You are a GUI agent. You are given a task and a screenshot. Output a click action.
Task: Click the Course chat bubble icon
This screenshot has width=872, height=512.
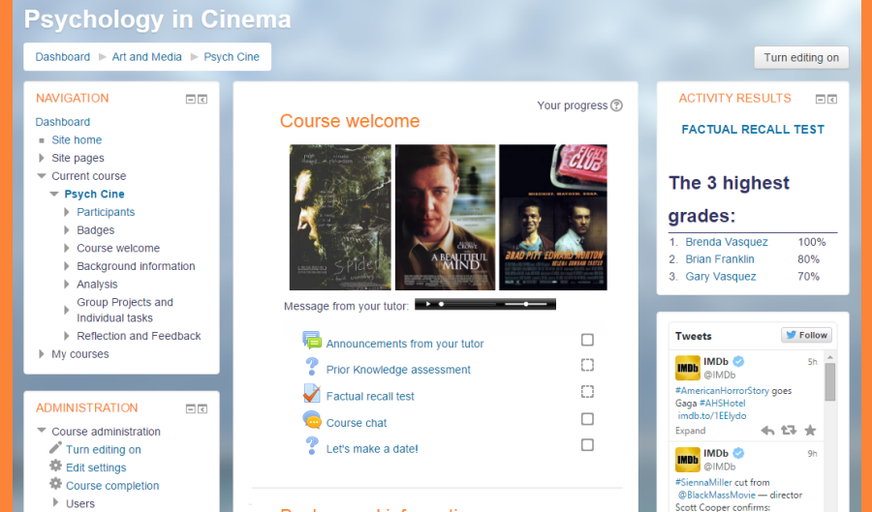click(311, 420)
